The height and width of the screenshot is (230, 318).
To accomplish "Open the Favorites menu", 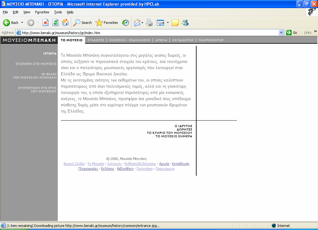I will pyautogui.click(x=42, y=12).
